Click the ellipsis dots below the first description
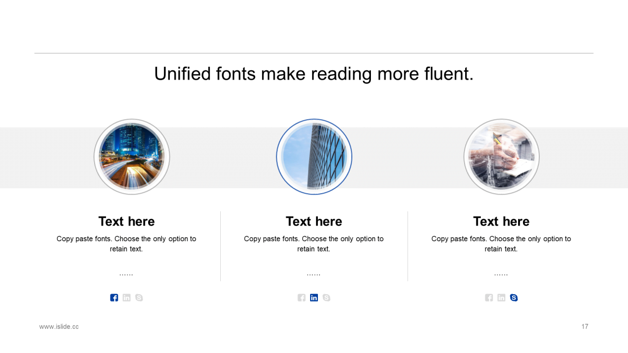 coord(126,275)
